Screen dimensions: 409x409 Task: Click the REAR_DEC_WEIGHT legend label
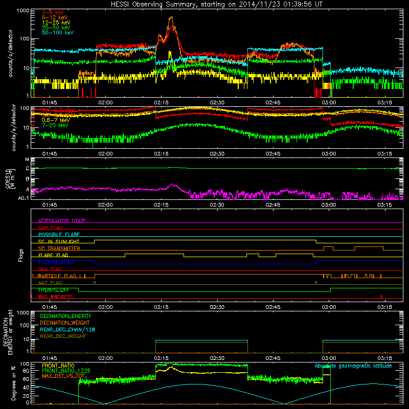[63, 336]
